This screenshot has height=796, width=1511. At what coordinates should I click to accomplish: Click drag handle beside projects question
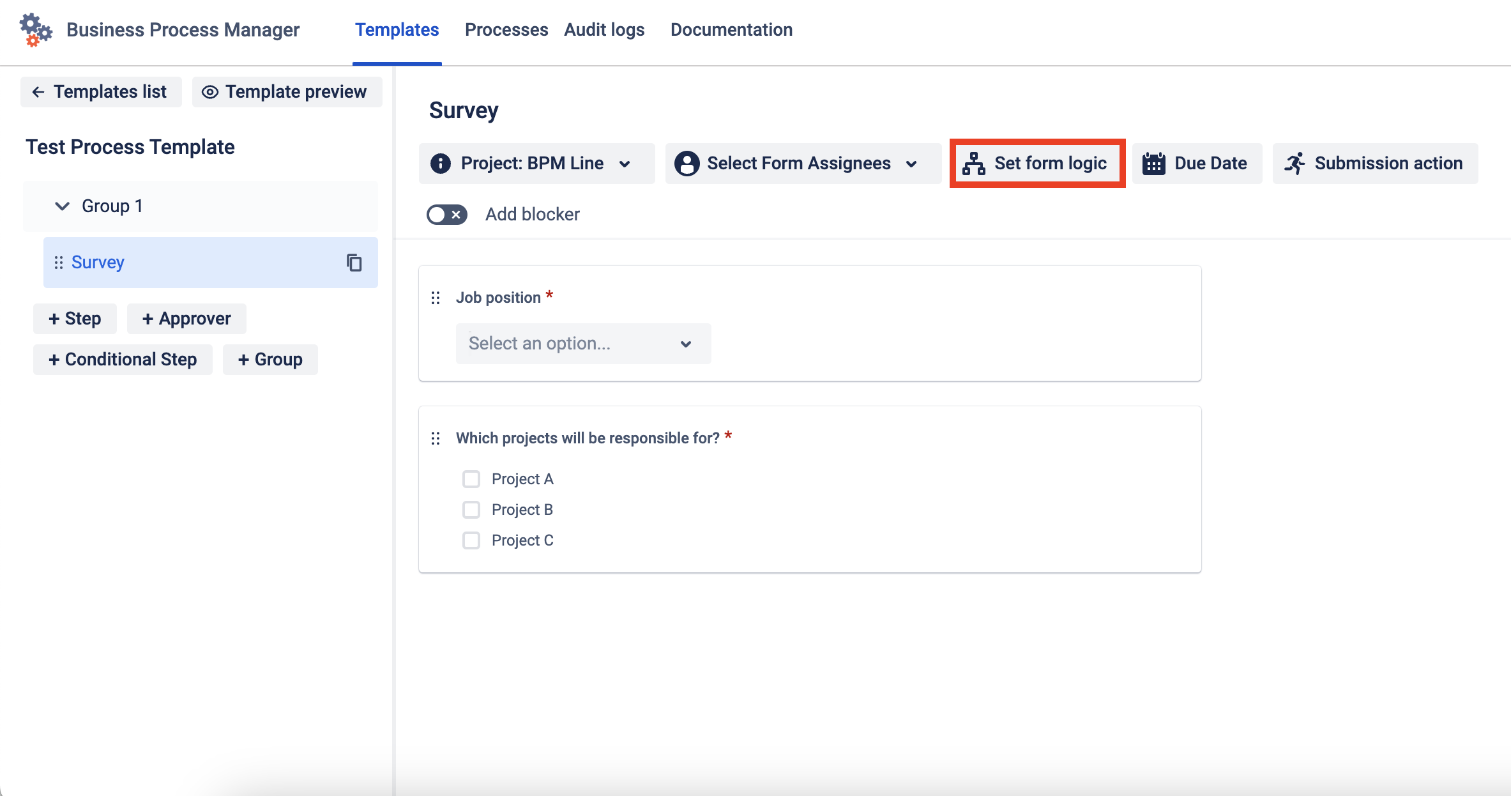(436, 438)
